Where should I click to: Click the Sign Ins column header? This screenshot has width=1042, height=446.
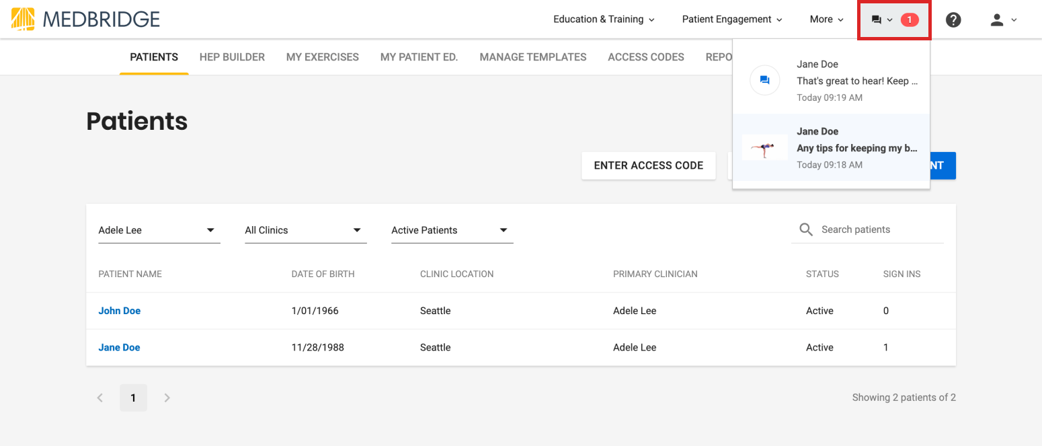[902, 274]
